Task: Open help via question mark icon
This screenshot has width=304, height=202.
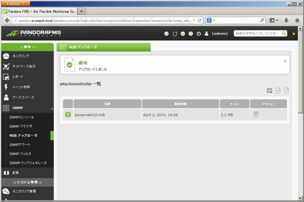Action: [191, 34]
